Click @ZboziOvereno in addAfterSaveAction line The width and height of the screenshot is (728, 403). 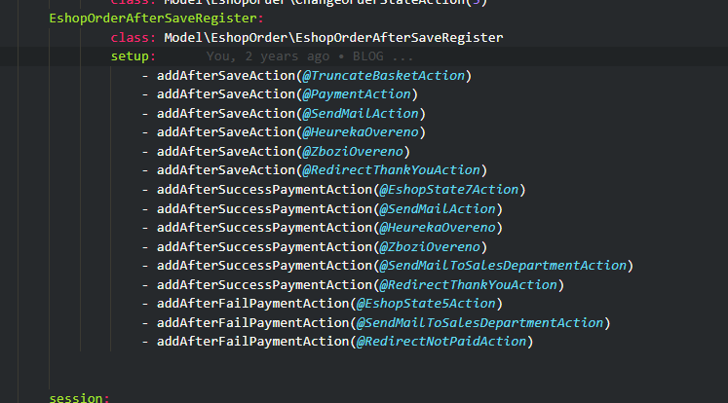[353, 152]
